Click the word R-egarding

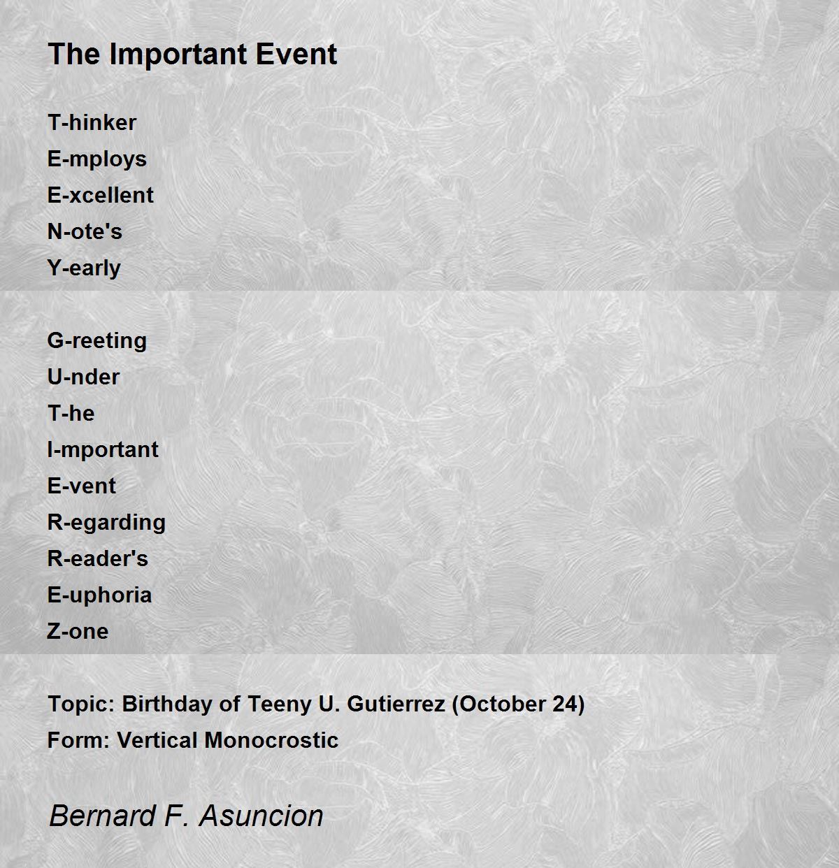point(106,523)
